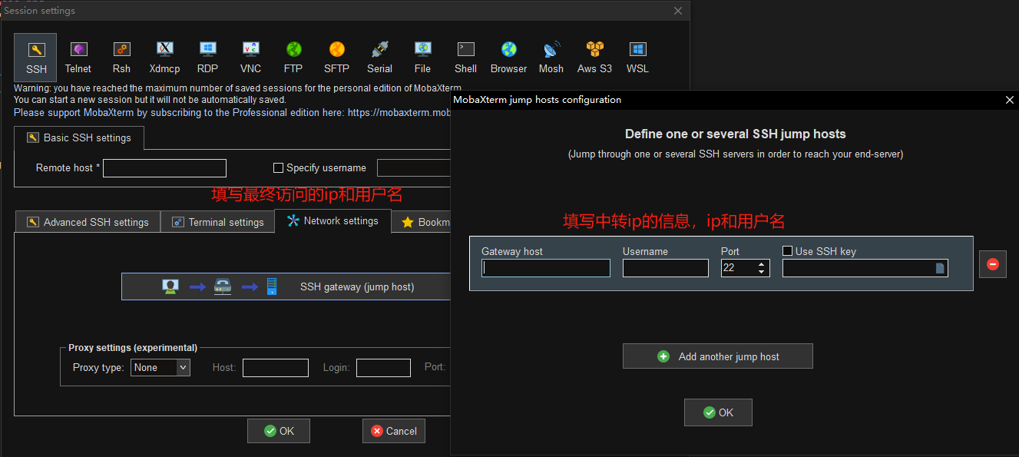Viewport: 1019px width, 457px height.
Task: Pick the RDP session type
Action: (x=207, y=58)
